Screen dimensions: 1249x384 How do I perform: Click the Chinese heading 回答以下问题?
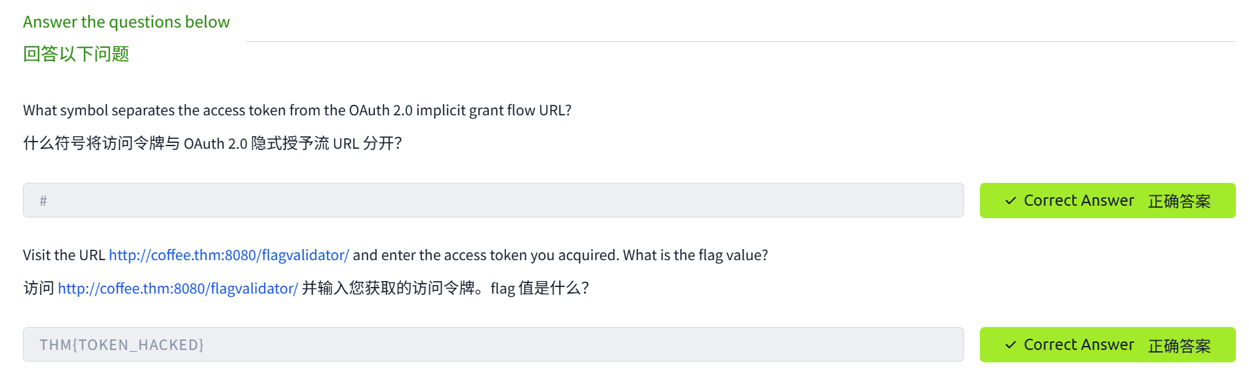tap(76, 54)
